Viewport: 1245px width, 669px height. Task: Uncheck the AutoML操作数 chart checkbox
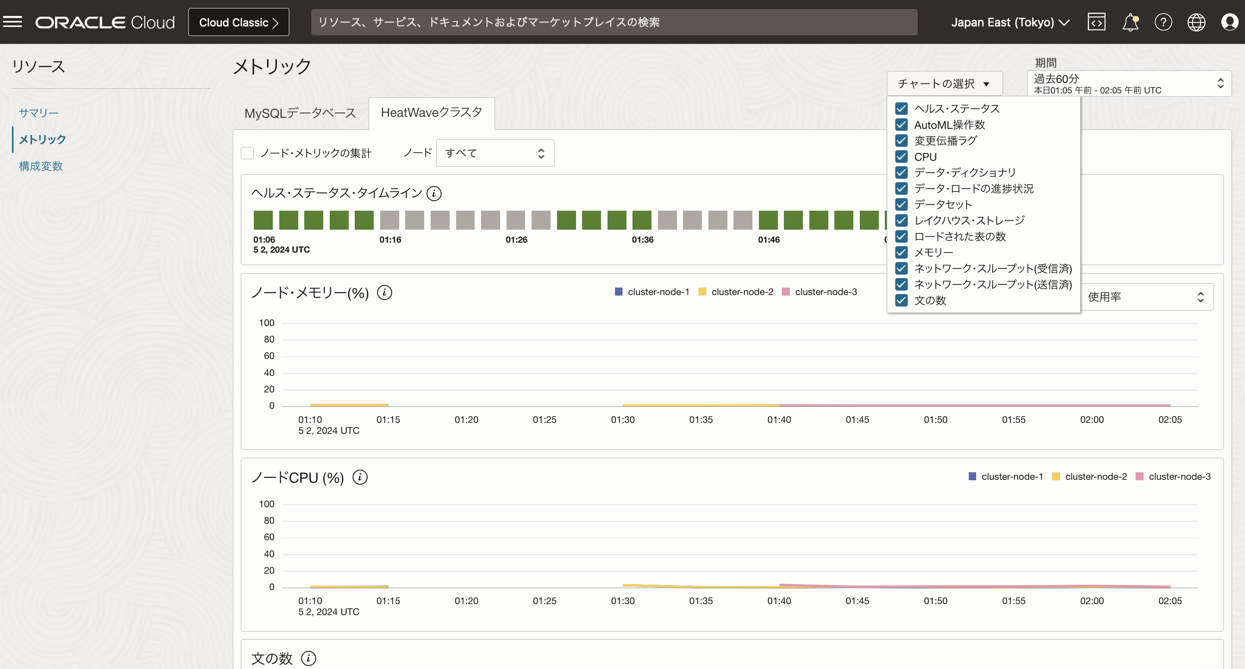coord(901,125)
